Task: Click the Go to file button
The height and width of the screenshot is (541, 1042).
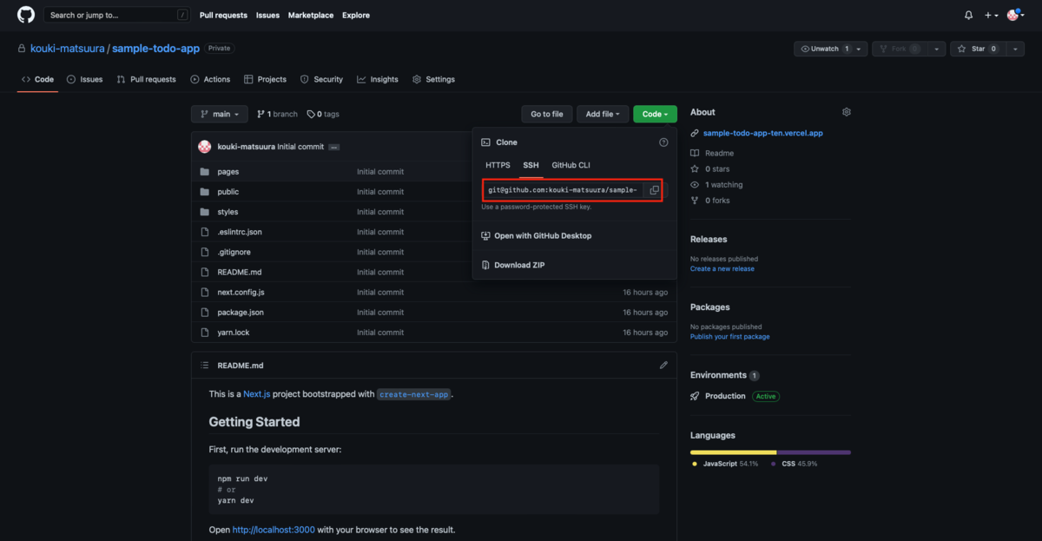Action: 547,114
